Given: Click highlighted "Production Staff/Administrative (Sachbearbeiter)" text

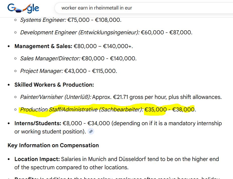Looking at the screenshot, I should [x=82, y=109].
